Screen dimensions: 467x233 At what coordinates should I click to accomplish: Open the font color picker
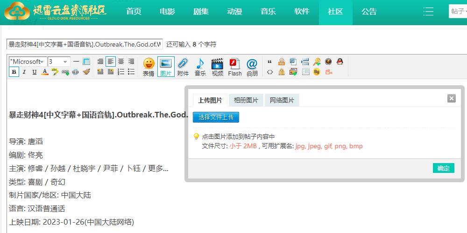pos(45,72)
